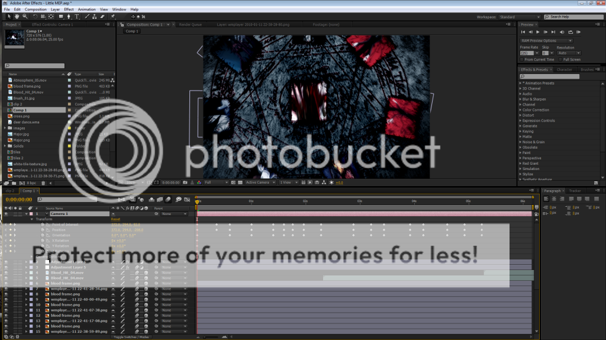Expand Color Correction effects category

[x=521, y=110]
